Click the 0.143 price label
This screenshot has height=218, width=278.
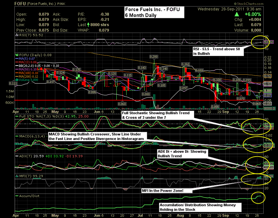click(142, 68)
